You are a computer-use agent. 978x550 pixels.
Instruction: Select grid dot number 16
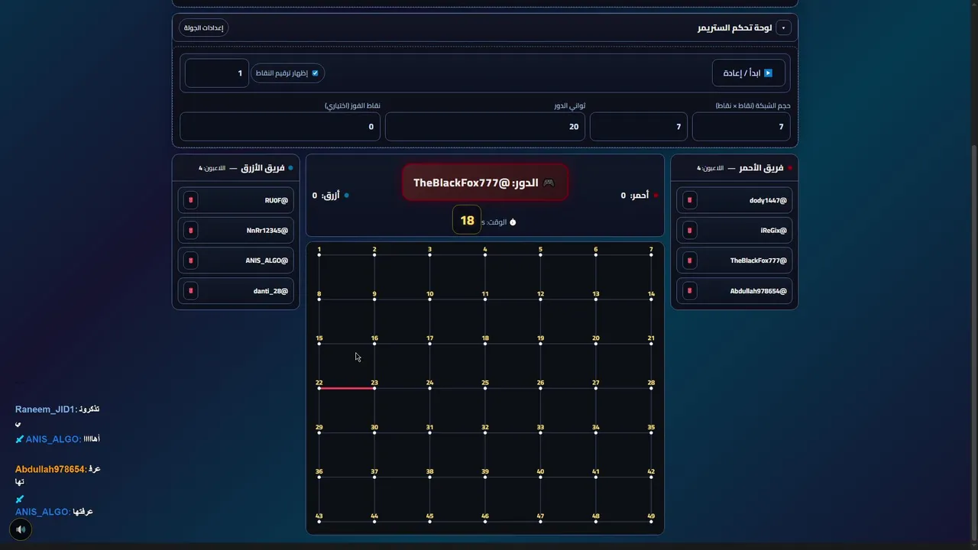coord(374,344)
